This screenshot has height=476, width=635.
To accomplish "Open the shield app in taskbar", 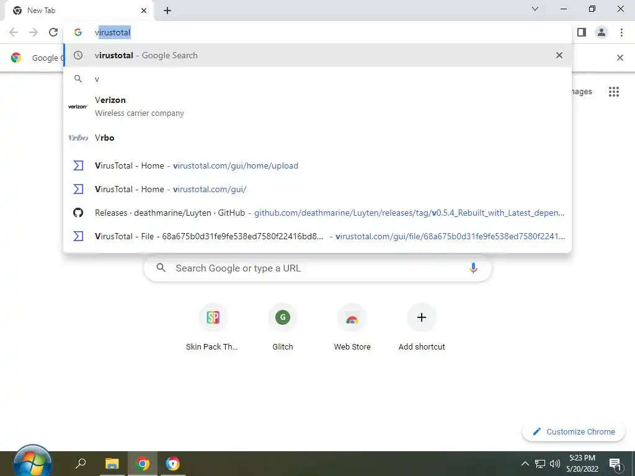I will click(172, 464).
